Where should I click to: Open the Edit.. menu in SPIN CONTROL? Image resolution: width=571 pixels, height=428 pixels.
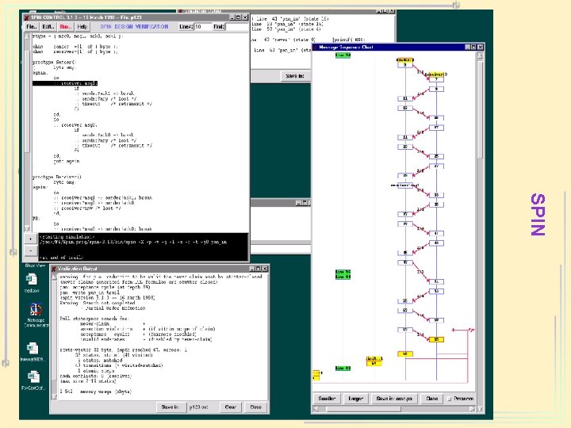pos(50,26)
